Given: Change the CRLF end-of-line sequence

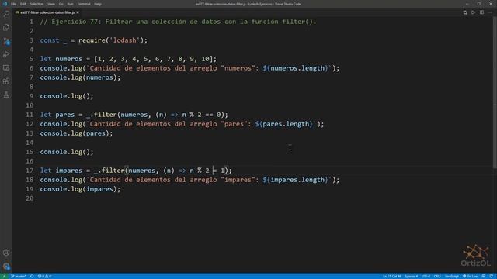Looking at the screenshot, I should point(437,276).
